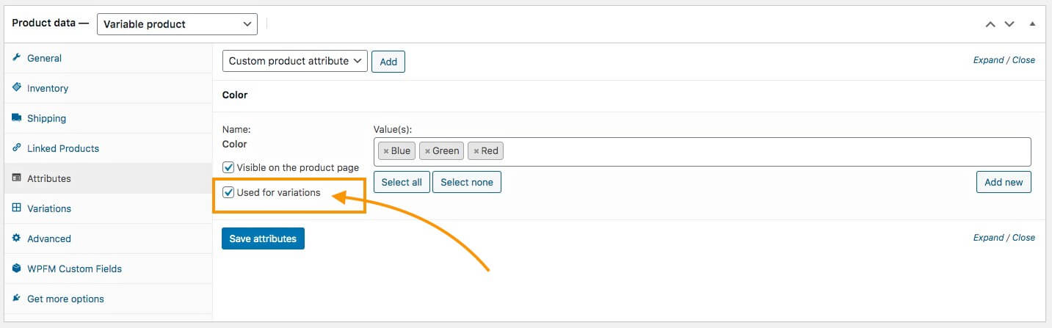Click the Get more options plug icon
This screenshot has width=1052, height=328.
pyautogui.click(x=17, y=299)
